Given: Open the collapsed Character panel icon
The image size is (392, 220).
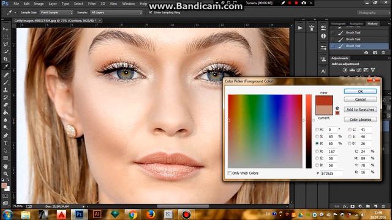Looking at the screenshot, I should point(323,71).
